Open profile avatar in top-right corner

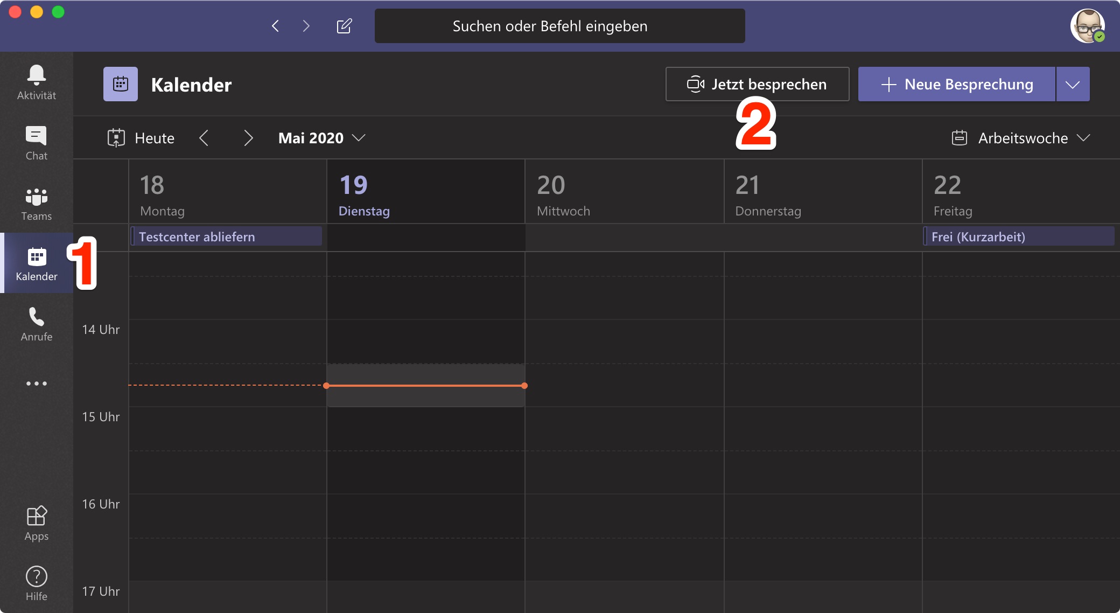click(x=1087, y=26)
